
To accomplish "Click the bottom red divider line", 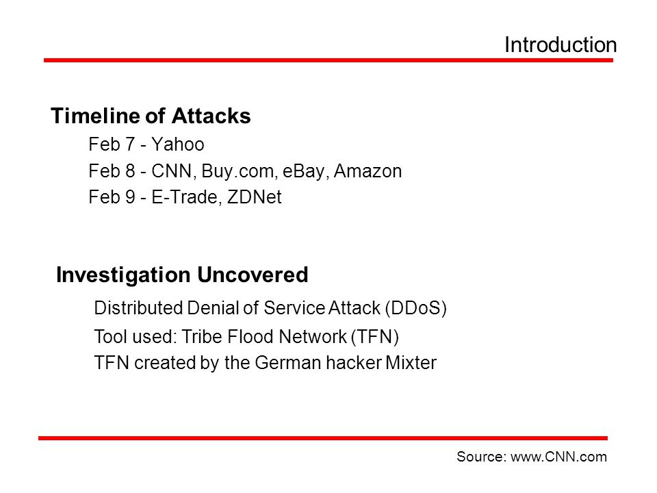I will (x=323, y=438).
